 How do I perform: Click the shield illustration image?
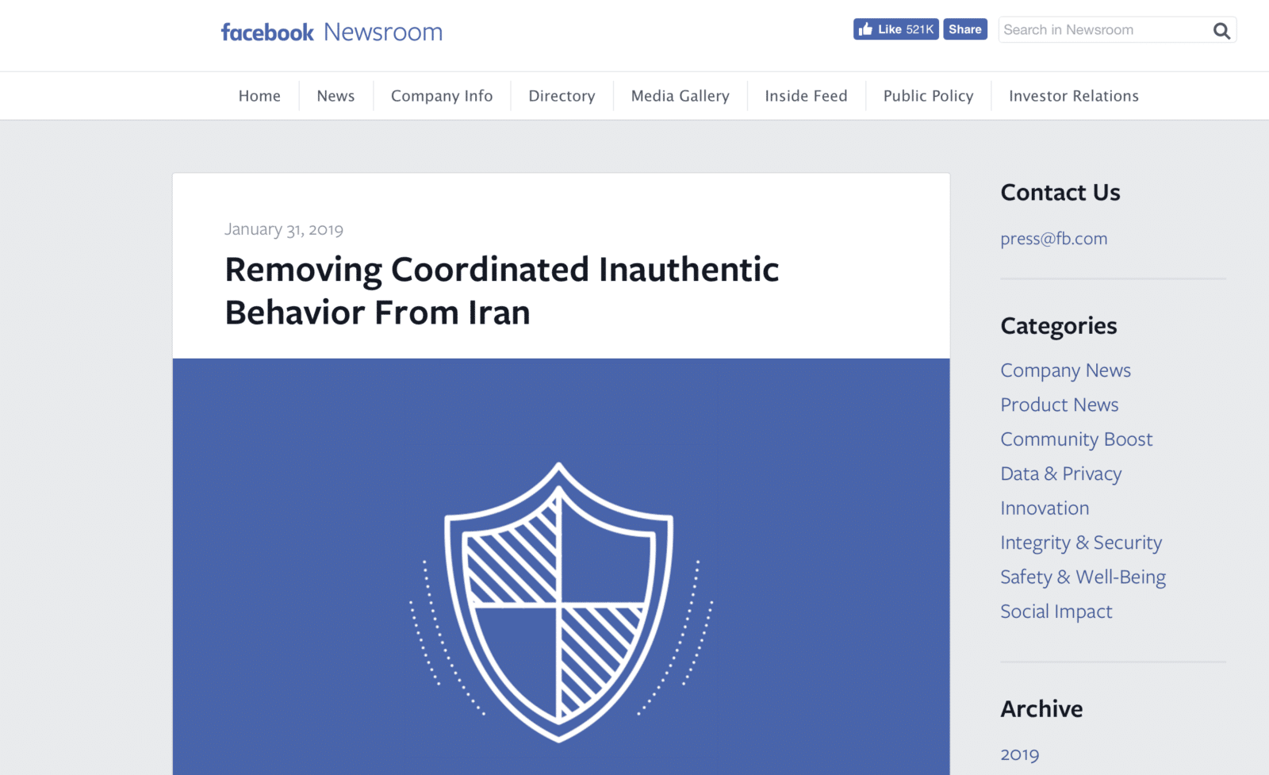tap(560, 601)
